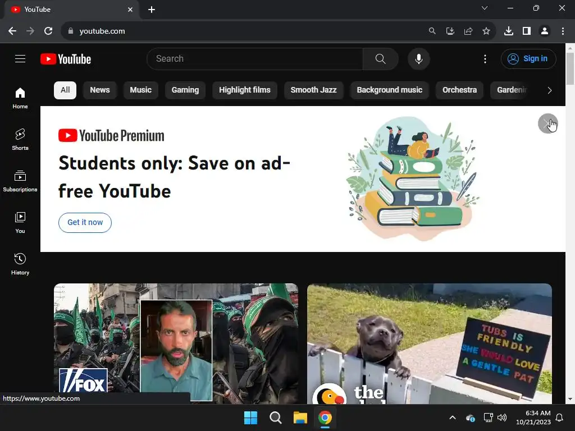The width and height of the screenshot is (575, 431).
Task: Open Chrome three-dot menu
Action: (x=563, y=31)
